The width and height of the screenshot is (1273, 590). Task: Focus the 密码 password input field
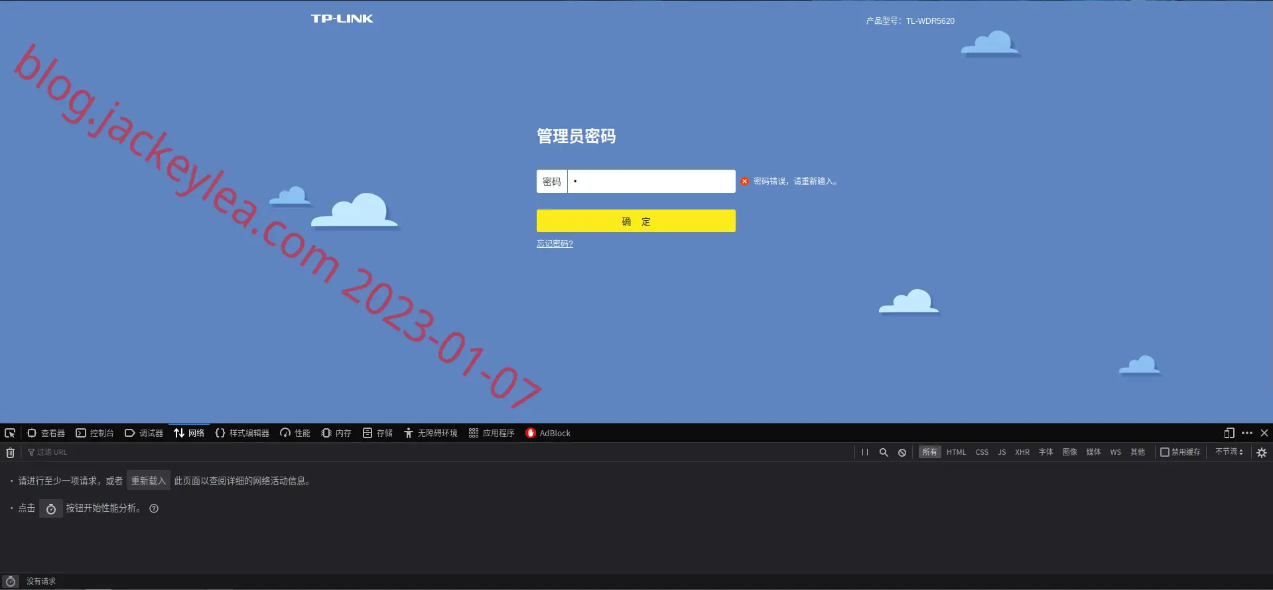651,181
